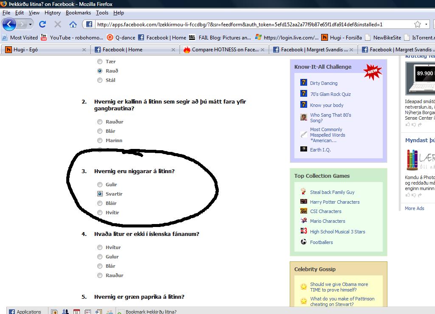Close the Compare HOTNESS tab

pos(263,50)
